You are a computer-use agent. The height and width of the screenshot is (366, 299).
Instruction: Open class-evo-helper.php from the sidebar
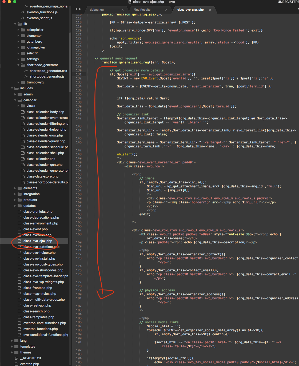[x=39, y=253]
